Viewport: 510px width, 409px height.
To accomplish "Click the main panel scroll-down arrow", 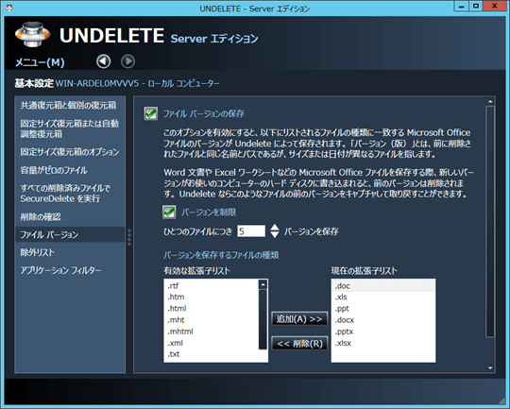I will (490, 368).
